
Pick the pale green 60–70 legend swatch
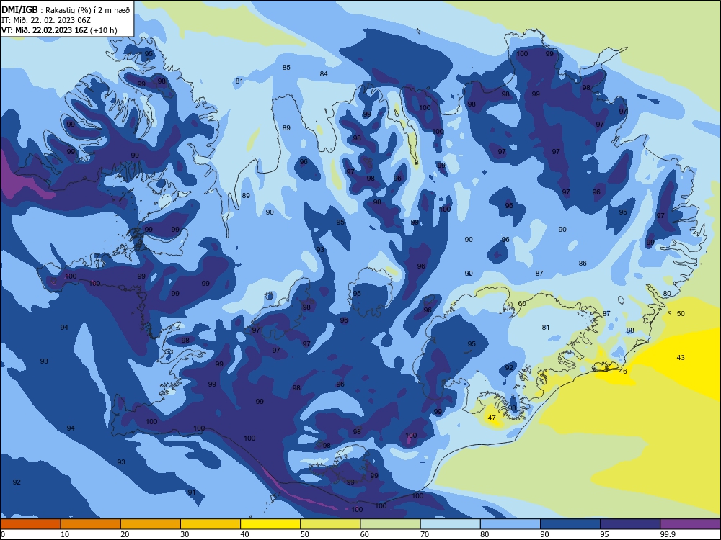point(390,524)
